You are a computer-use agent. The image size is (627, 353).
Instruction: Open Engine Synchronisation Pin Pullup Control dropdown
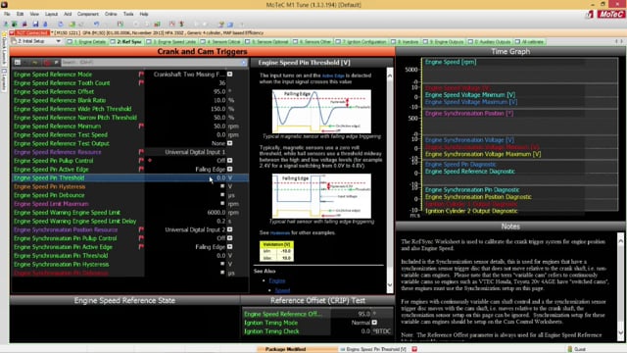pos(230,238)
